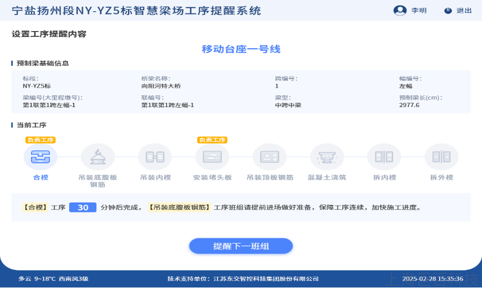Image resolution: width=482 pixels, height=288 pixels.
Task: Select the 吊装顶板钢筋 step icon
Action: tap(269, 157)
